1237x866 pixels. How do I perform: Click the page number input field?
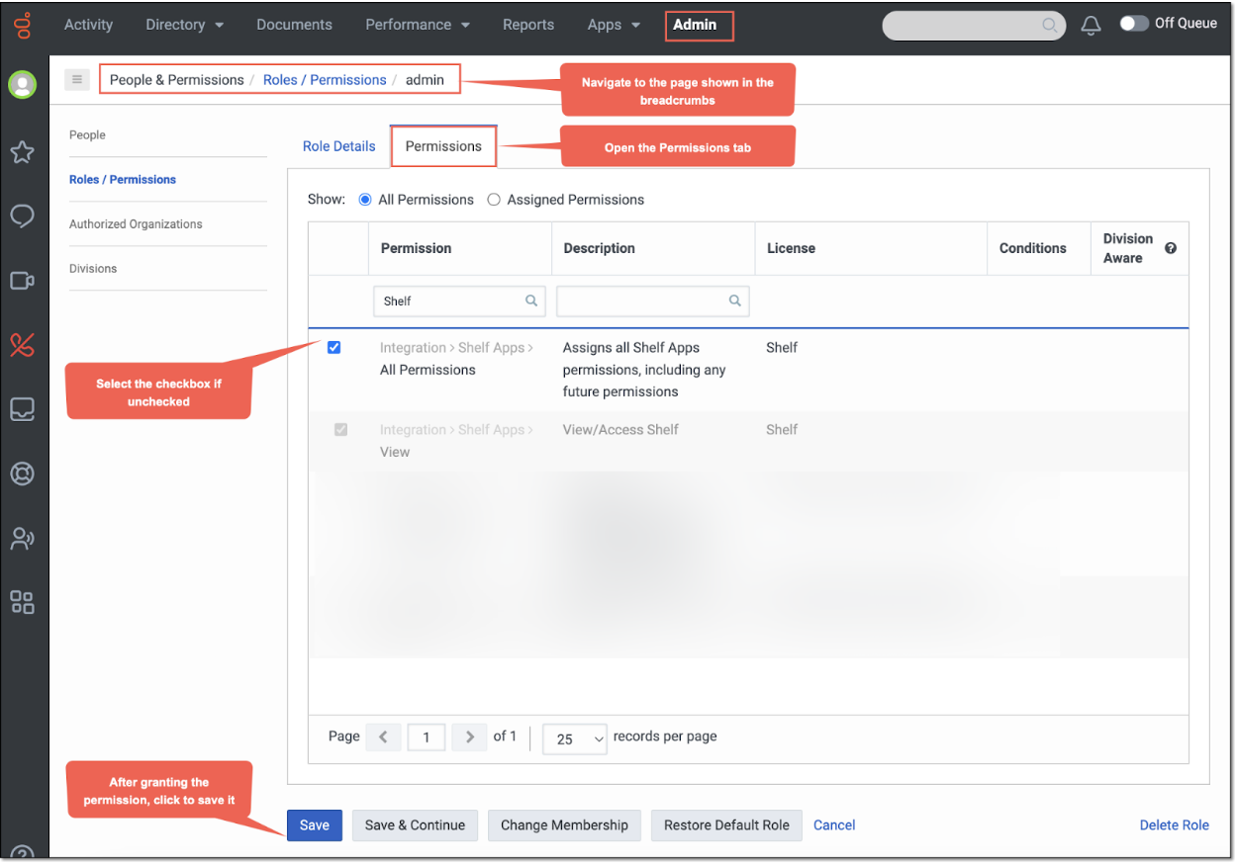click(x=427, y=737)
